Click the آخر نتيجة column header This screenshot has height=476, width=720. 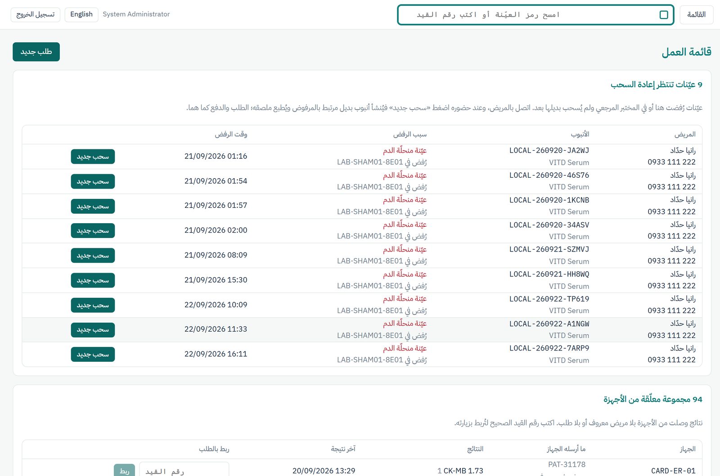tap(343, 449)
